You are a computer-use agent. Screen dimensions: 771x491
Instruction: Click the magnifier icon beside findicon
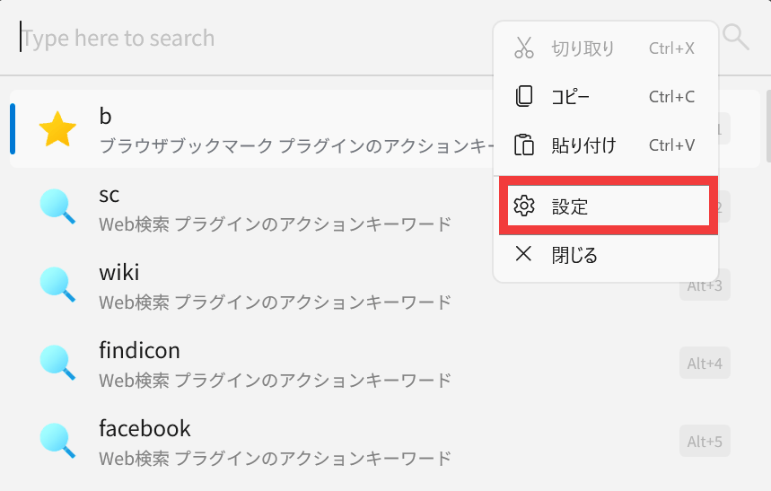57,363
